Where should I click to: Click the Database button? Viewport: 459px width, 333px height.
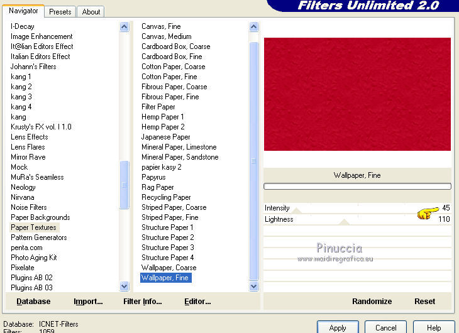click(33, 302)
